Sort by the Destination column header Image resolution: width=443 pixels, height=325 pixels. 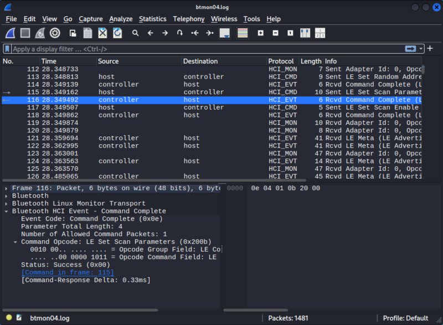pos(224,61)
